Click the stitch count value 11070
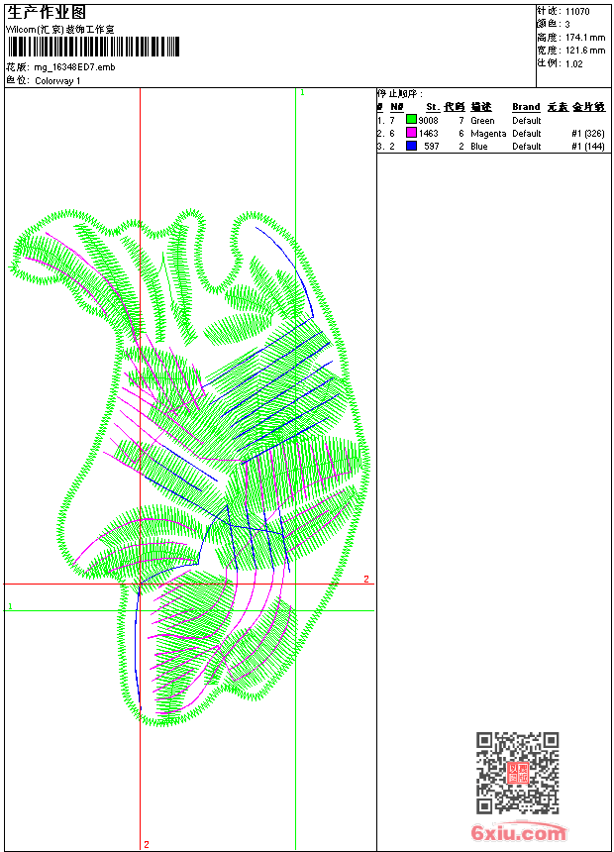Screen dimensions: 614x852 coord(577,11)
